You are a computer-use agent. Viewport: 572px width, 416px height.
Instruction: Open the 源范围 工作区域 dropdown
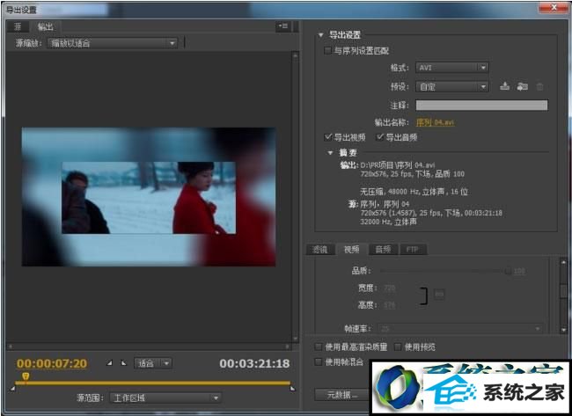[165, 398]
